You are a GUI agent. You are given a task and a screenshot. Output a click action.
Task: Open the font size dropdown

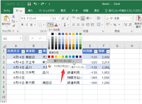tap(59, 19)
